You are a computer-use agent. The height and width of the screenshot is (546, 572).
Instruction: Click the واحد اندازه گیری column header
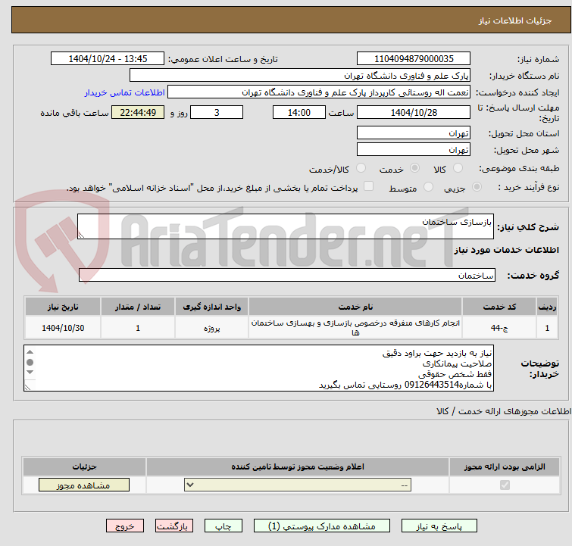[x=211, y=307]
